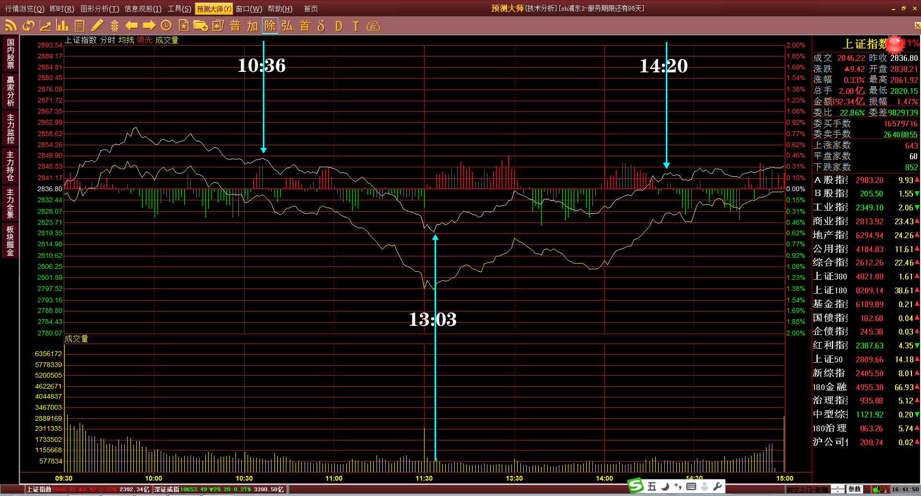Image resolution: width=921 pixels, height=496 pixels.
Task: Click the clock toolbar icon
Action: tap(166, 25)
